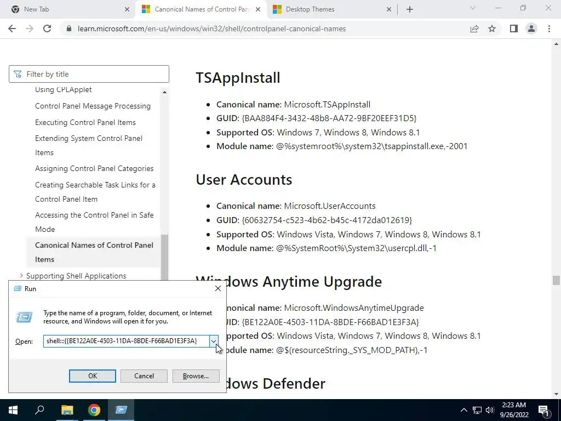Image resolution: width=561 pixels, height=421 pixels.
Task: Open Assigning Control Panel Categories link
Action: (94, 169)
